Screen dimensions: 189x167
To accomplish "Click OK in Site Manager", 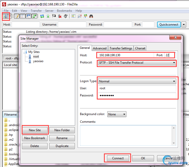I will [143, 158].
